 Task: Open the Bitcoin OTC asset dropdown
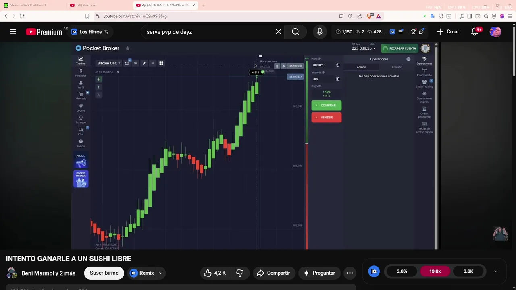coord(109,63)
